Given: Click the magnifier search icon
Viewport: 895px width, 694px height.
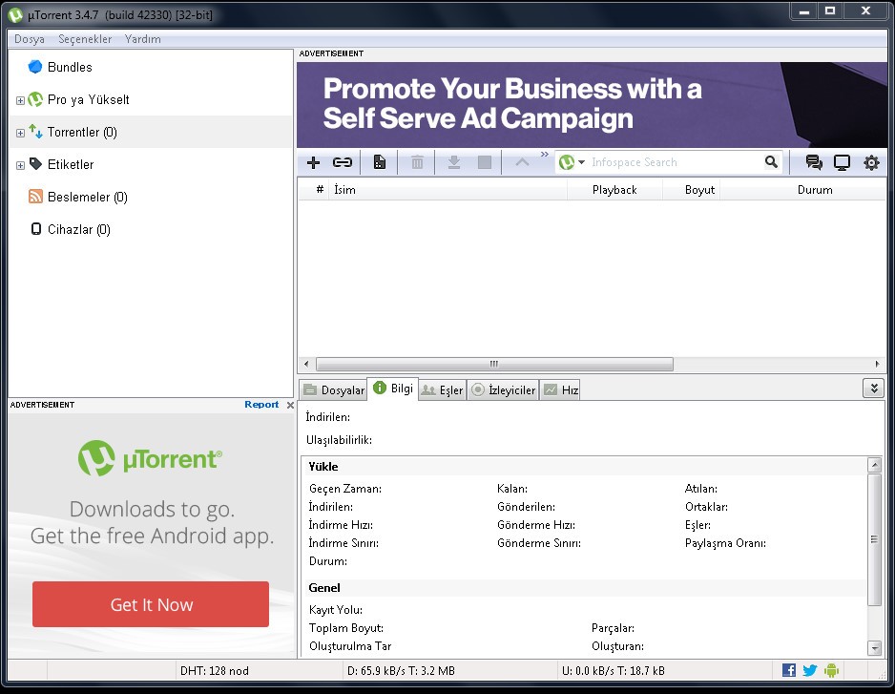Looking at the screenshot, I should point(771,162).
